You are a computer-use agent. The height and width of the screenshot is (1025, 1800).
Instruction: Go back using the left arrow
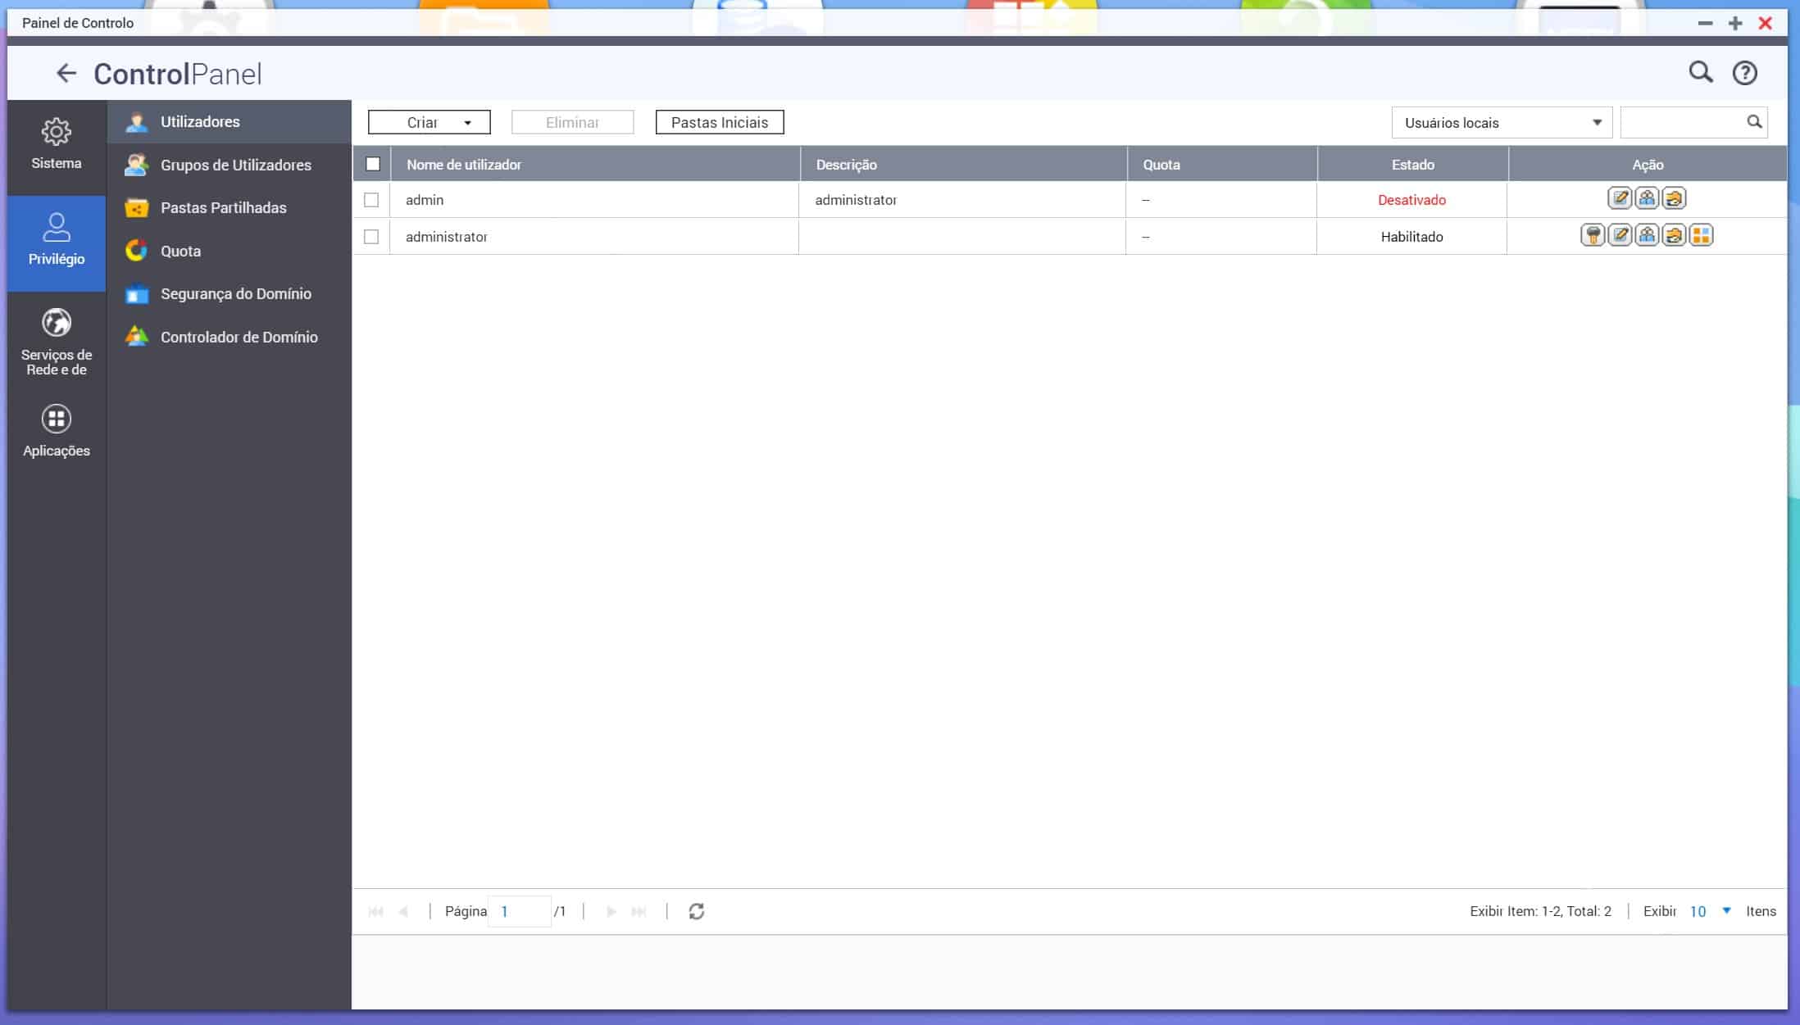click(66, 74)
